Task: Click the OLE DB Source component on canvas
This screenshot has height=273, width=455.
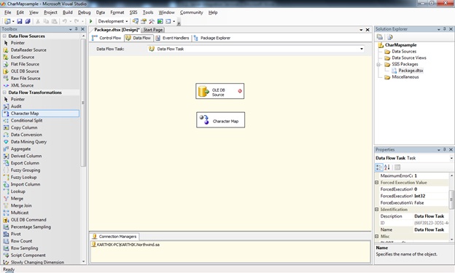Action: pyautogui.click(x=219, y=91)
